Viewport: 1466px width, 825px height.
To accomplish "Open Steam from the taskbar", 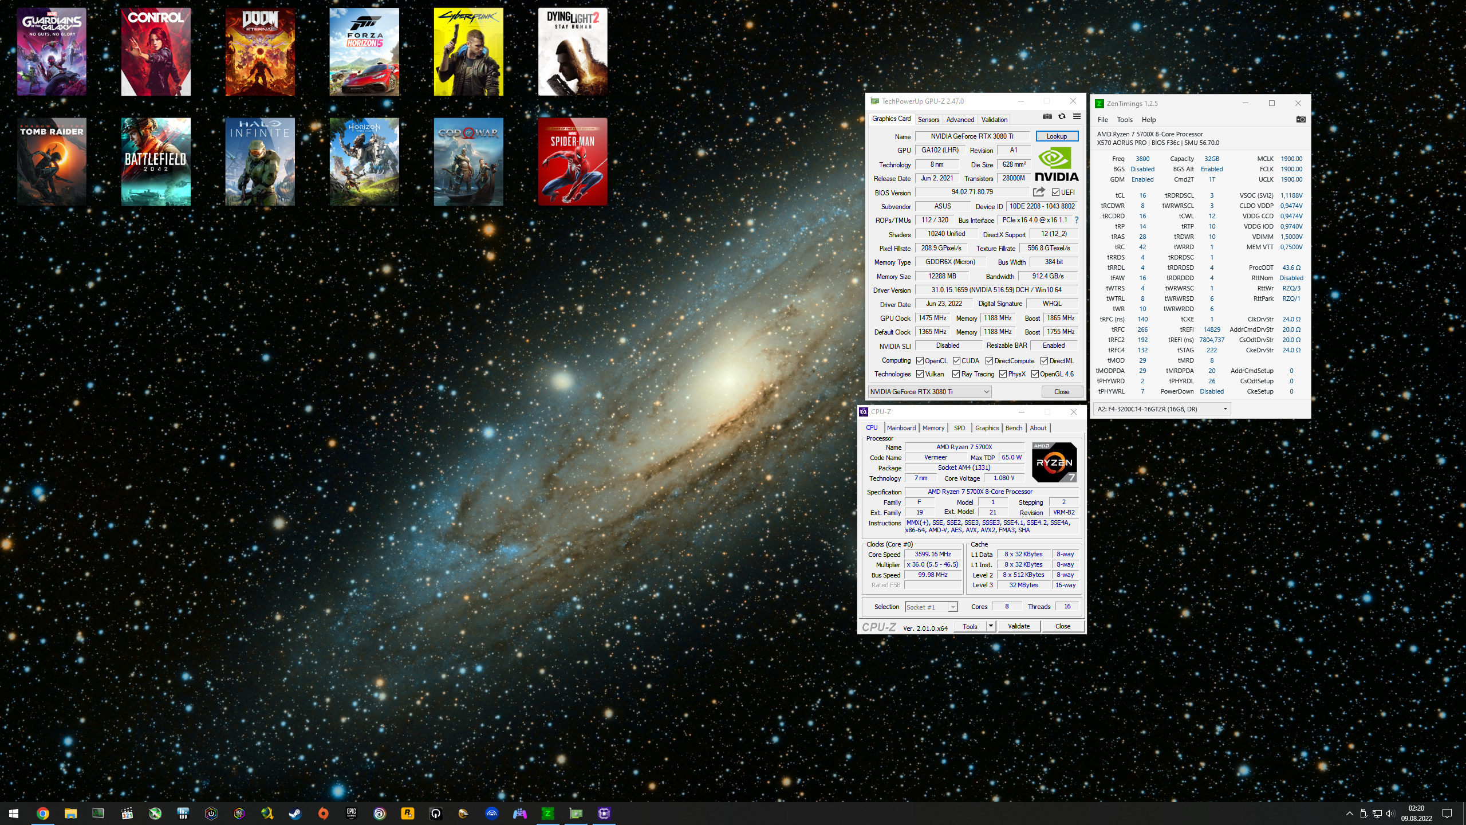I will pyautogui.click(x=295, y=814).
